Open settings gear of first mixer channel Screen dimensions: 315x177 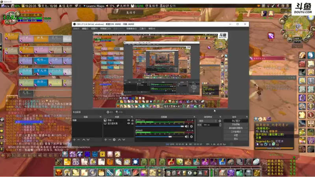click(x=191, y=126)
